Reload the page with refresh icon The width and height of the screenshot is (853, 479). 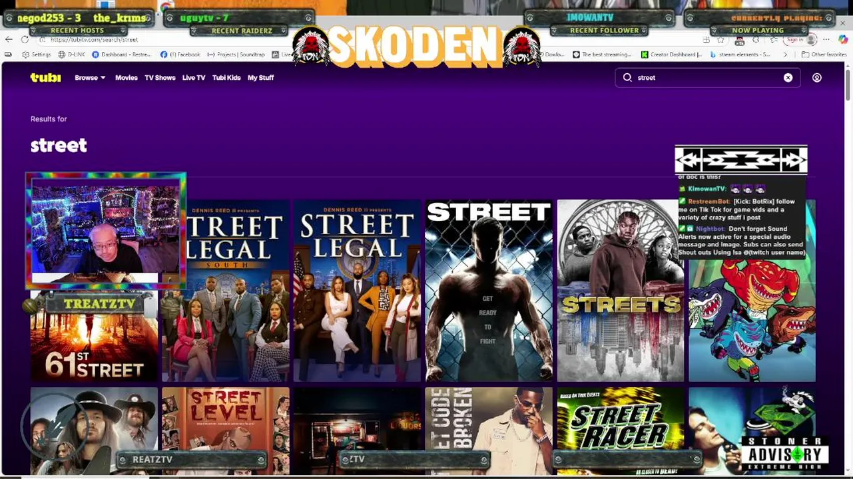pos(25,40)
